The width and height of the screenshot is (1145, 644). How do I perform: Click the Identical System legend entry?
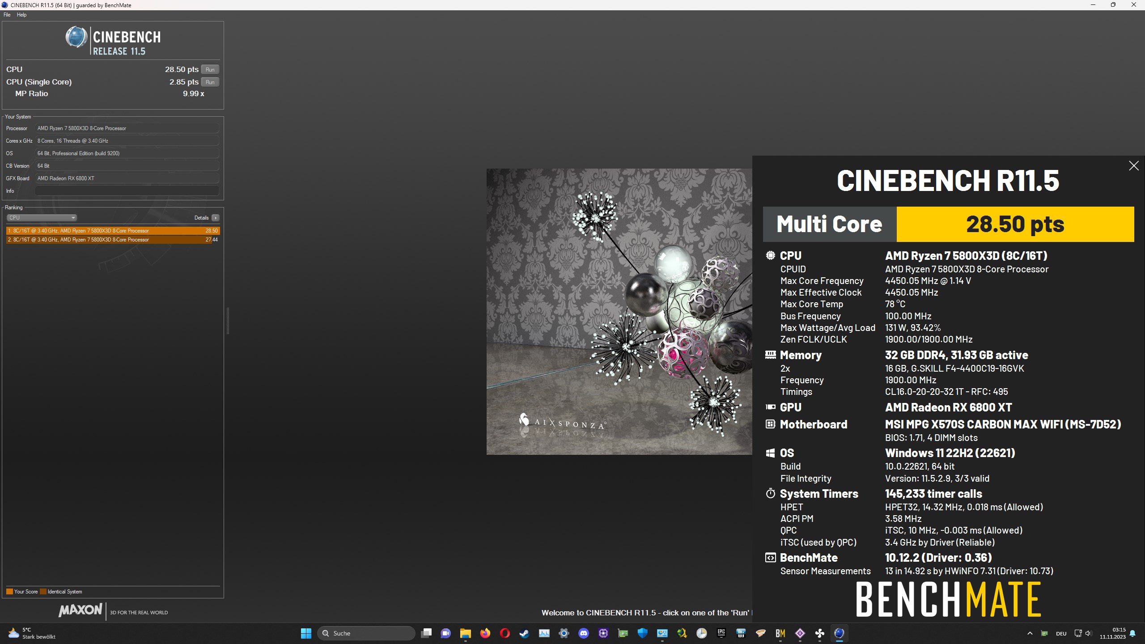[61, 592]
